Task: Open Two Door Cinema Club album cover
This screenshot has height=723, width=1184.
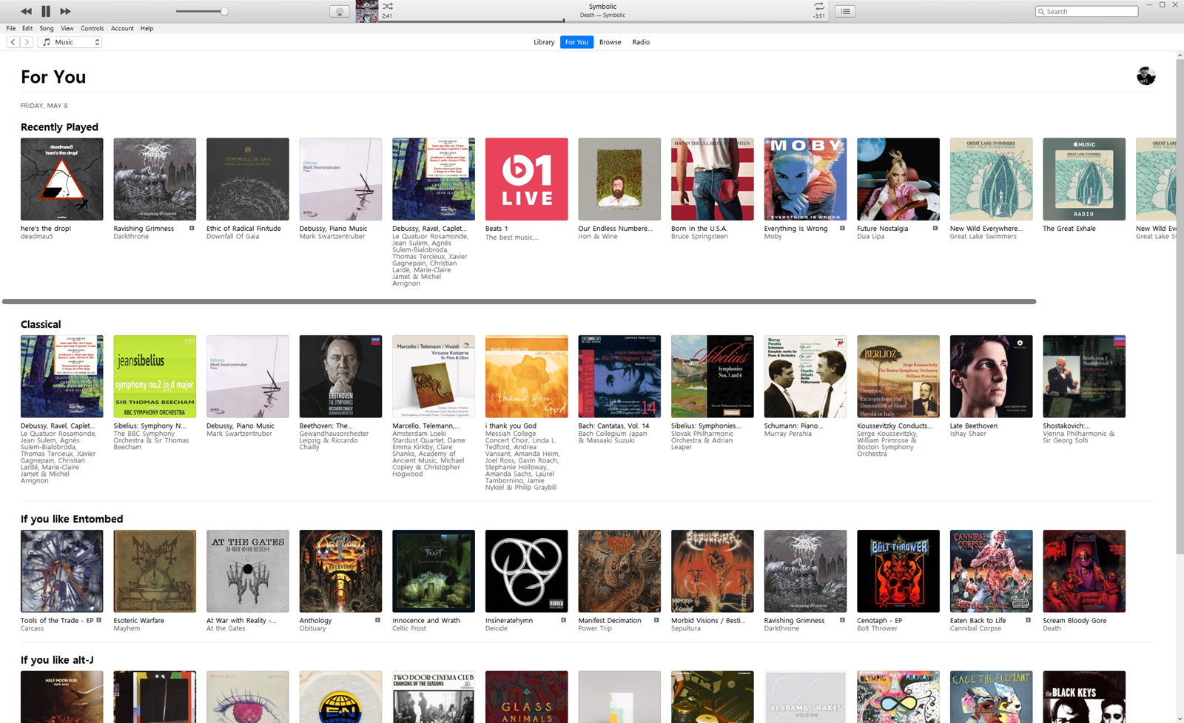Action: coord(434,697)
